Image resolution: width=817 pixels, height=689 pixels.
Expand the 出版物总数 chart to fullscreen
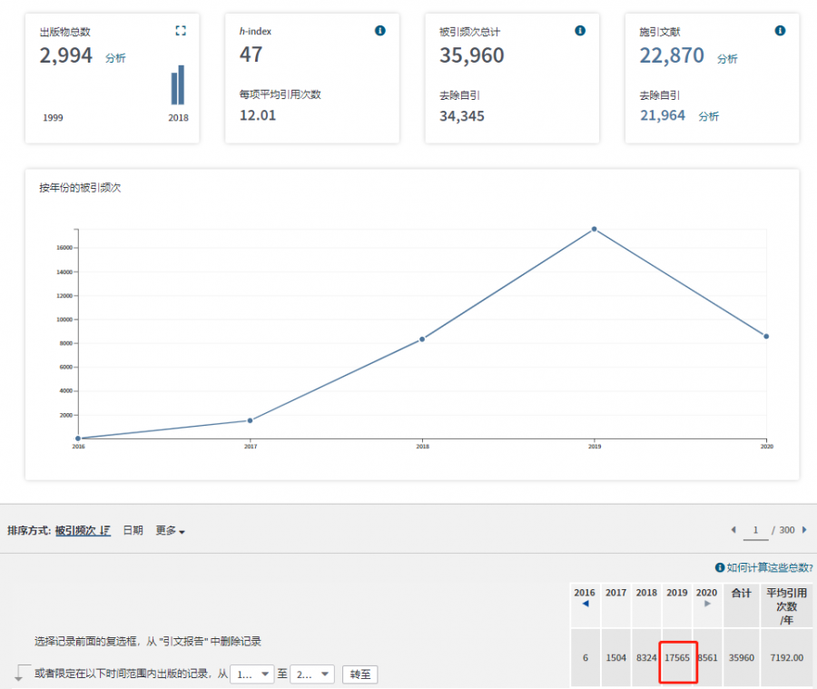(x=181, y=31)
